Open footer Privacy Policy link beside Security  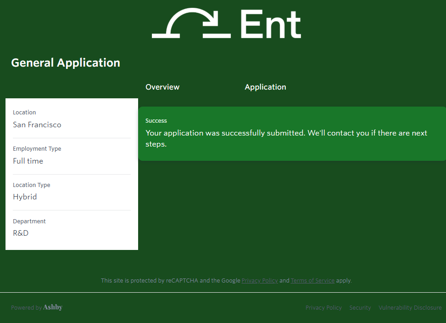click(323, 308)
